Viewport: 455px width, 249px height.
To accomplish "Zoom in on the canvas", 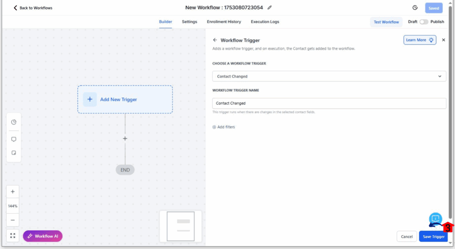I will 13,192.
